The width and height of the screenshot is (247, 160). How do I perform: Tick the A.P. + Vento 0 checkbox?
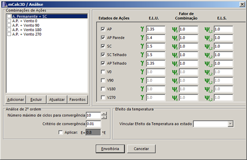pos(9,21)
